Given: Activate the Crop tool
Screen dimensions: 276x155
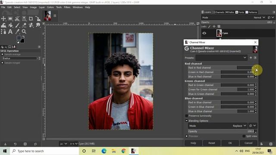Looking at the screenshot, I should tap(31, 19).
